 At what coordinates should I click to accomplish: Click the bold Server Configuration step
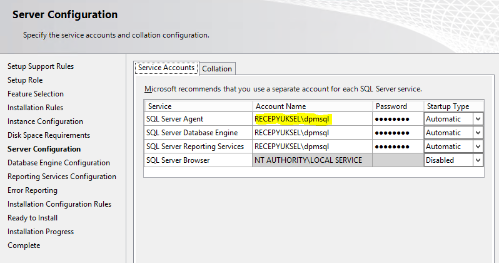(44, 149)
